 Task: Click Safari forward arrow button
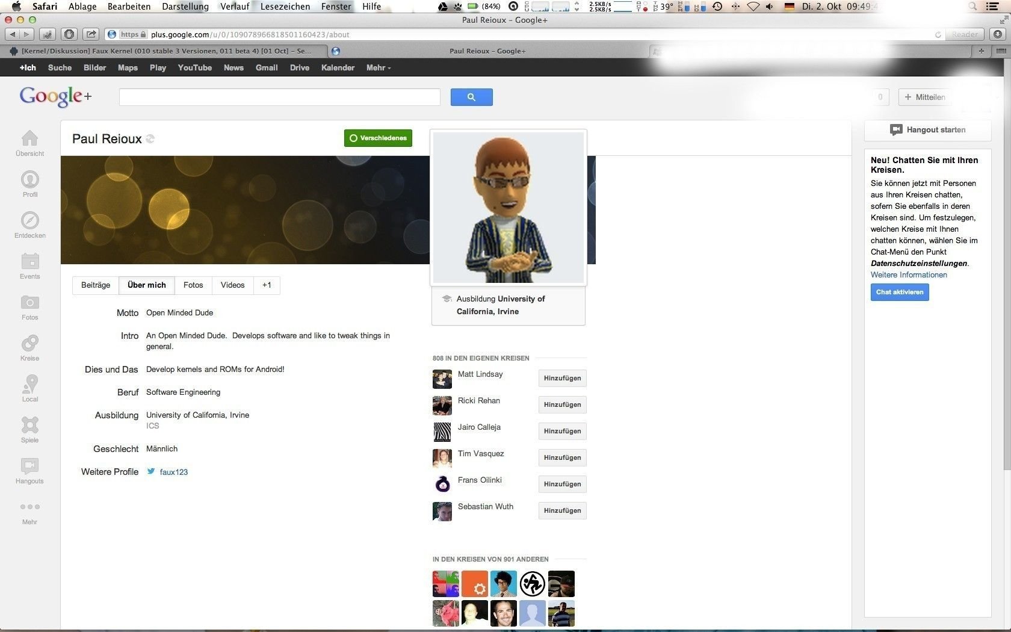tap(26, 34)
